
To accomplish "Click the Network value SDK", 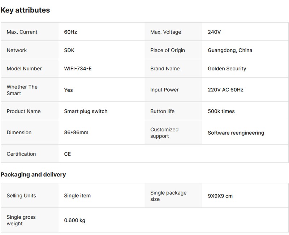I will (x=69, y=50).
